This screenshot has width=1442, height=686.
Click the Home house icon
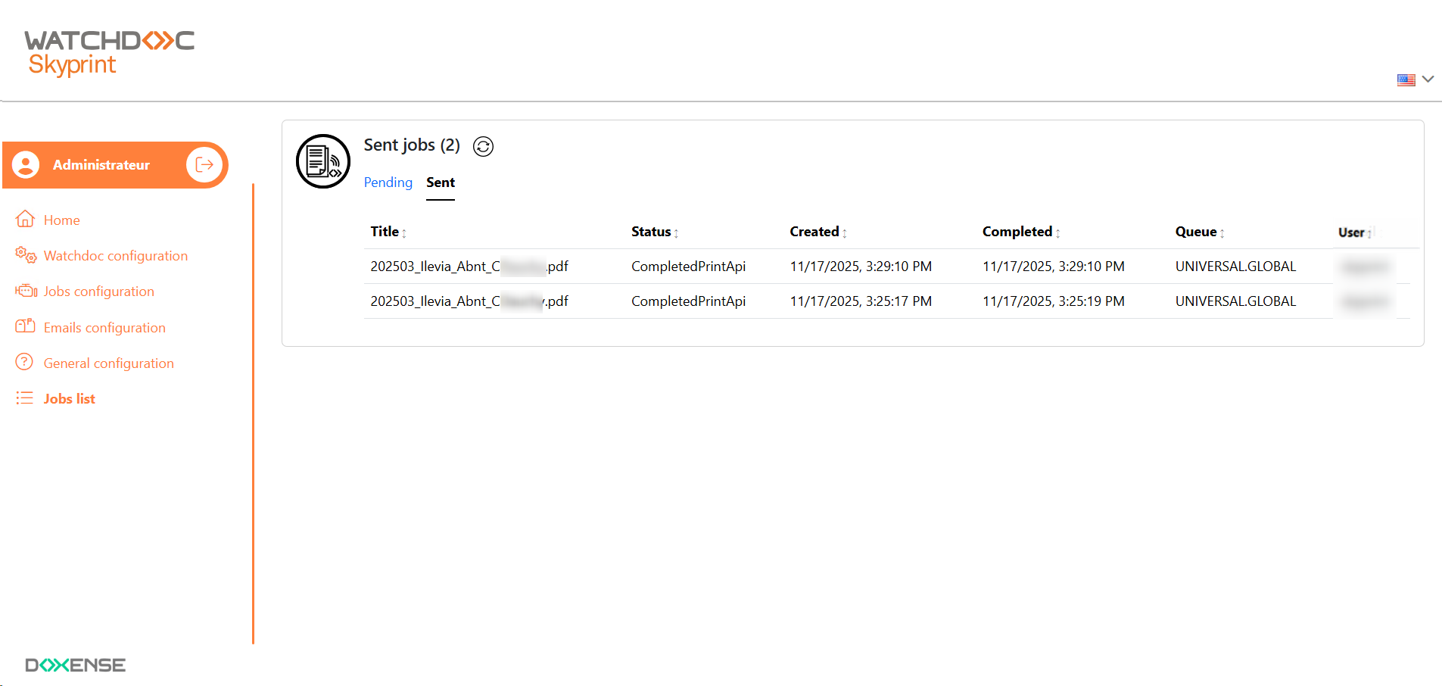pyautogui.click(x=25, y=220)
